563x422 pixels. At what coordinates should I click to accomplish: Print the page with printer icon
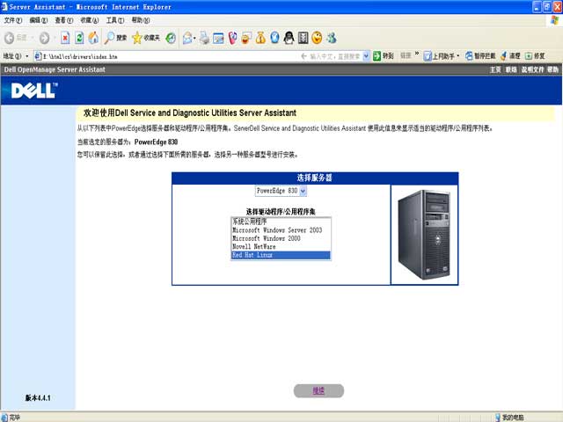click(204, 38)
